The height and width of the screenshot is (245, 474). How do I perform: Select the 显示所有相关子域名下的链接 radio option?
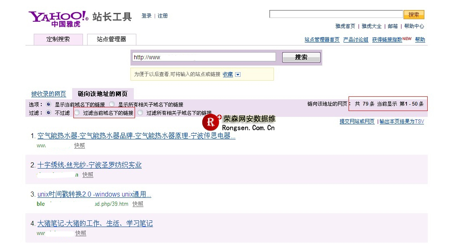coord(112,104)
